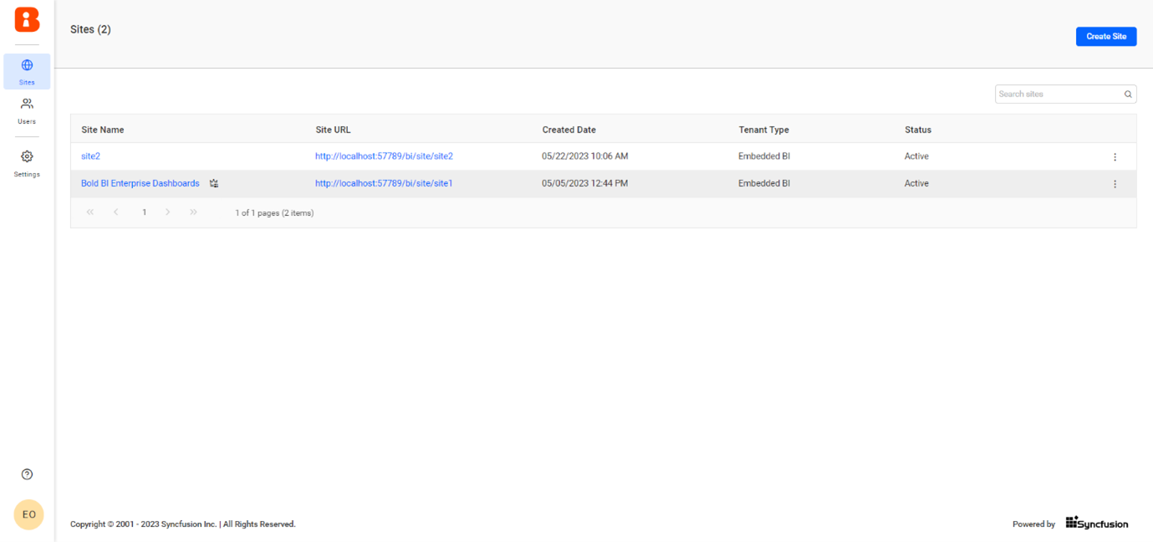This screenshot has width=1153, height=542.
Task: Open the localhost URL for site1
Action: click(x=383, y=183)
